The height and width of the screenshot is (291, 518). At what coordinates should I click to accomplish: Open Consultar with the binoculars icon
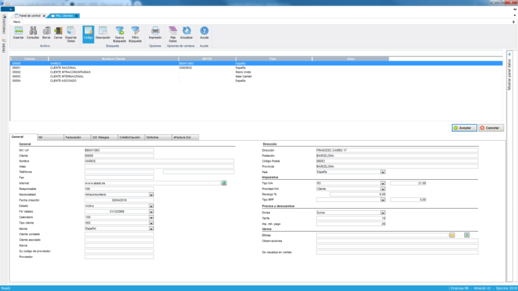pyautogui.click(x=32, y=32)
